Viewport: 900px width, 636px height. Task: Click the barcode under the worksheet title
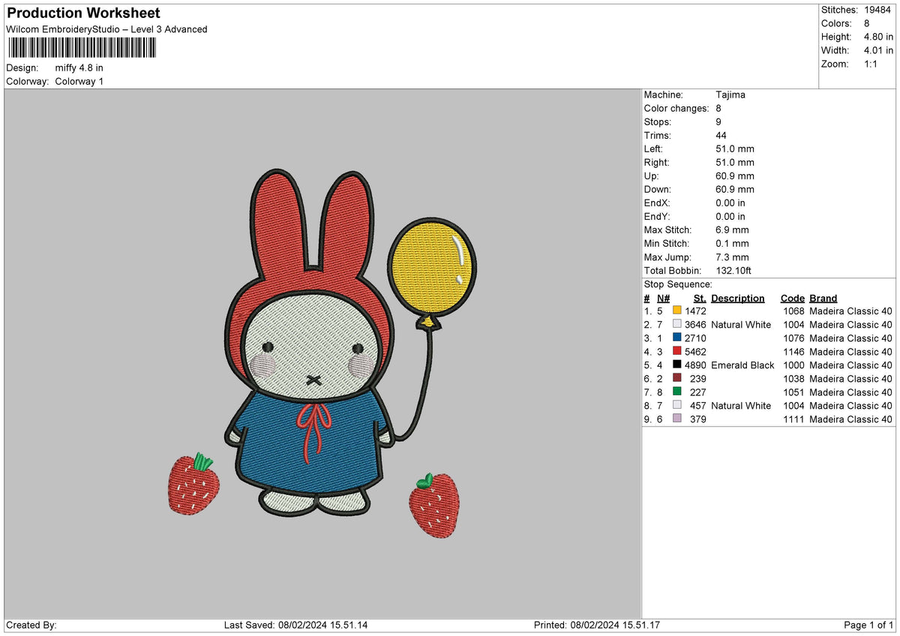[82, 48]
